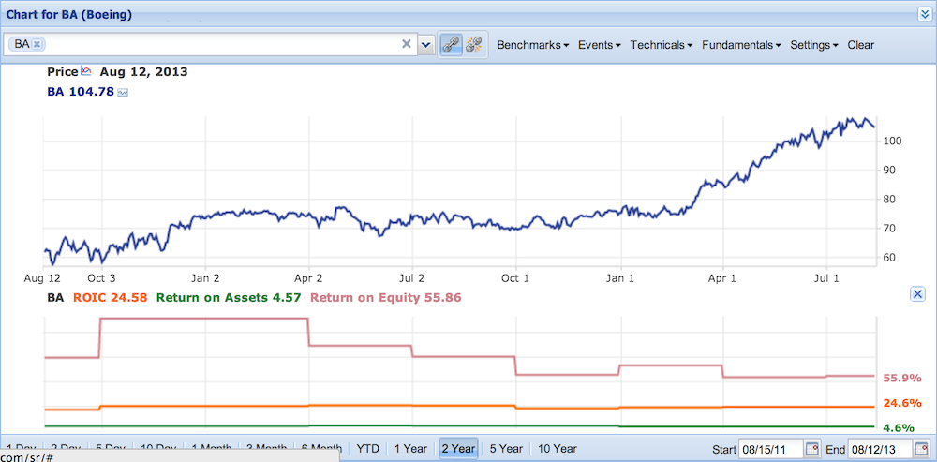Image resolution: width=937 pixels, height=462 pixels.
Task: Open the Events menu
Action: tap(600, 45)
